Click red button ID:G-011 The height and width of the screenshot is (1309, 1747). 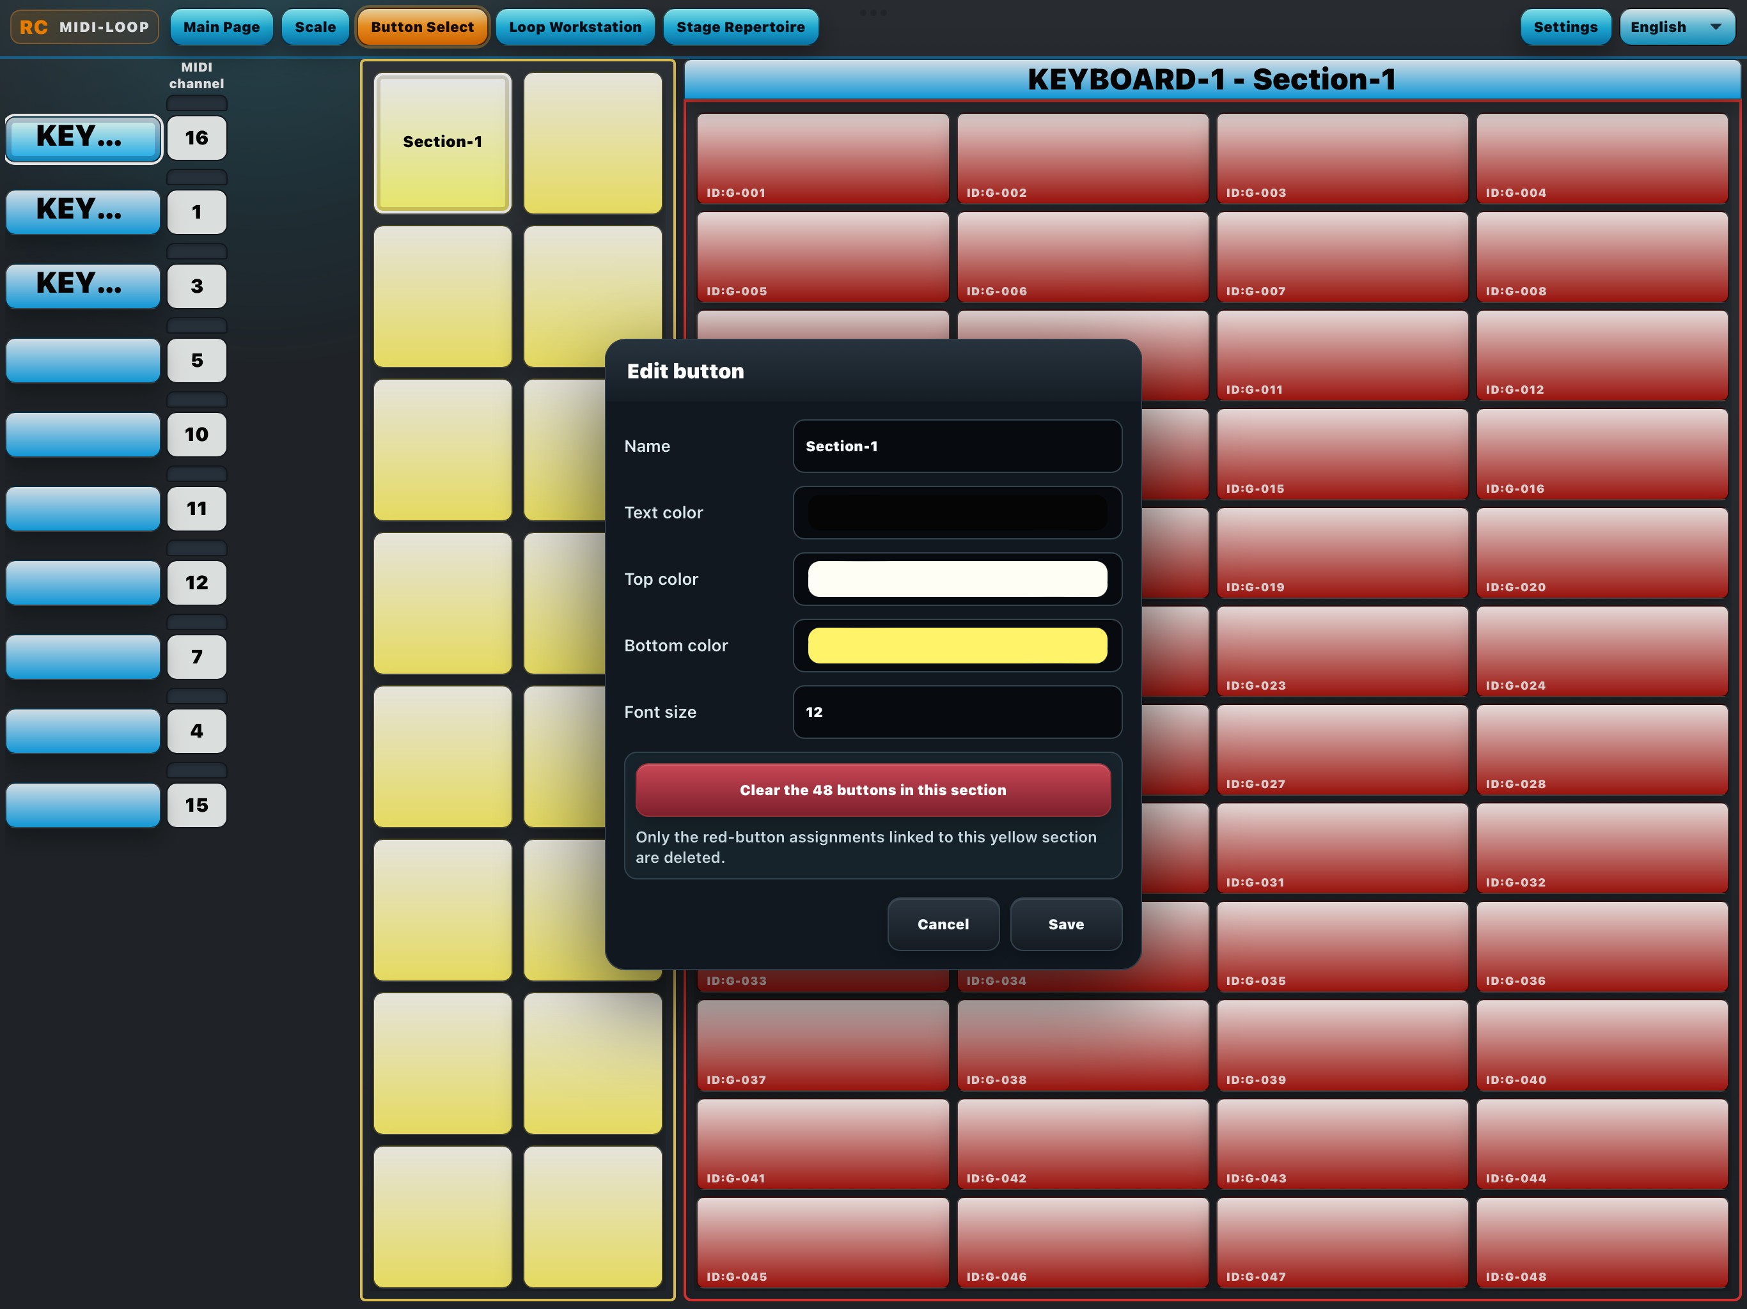pyautogui.click(x=1343, y=355)
